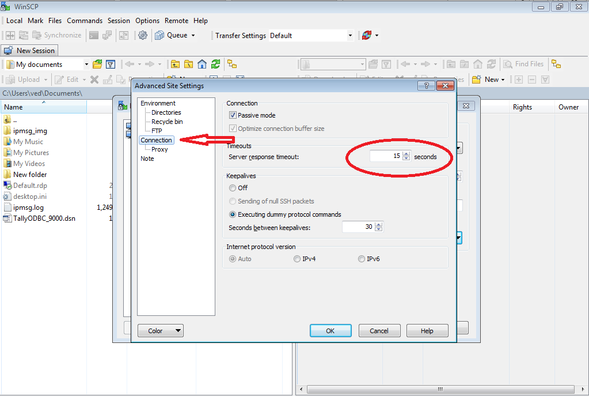Click the Upload toolbar button
The image size is (589, 396).
click(x=23, y=80)
